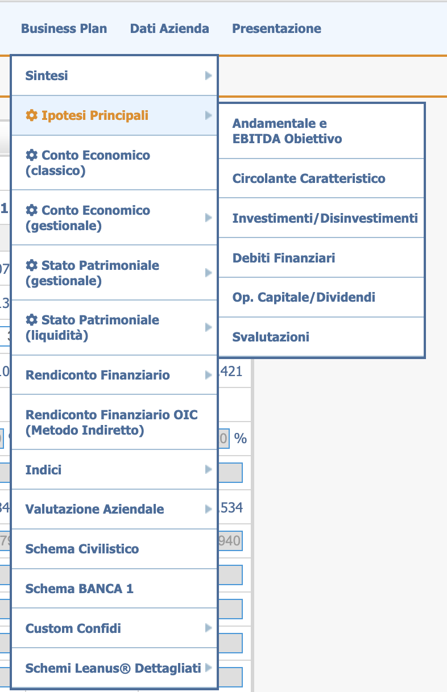Expand the Custom Confidi submenu arrow
447x692 pixels.
click(x=209, y=628)
